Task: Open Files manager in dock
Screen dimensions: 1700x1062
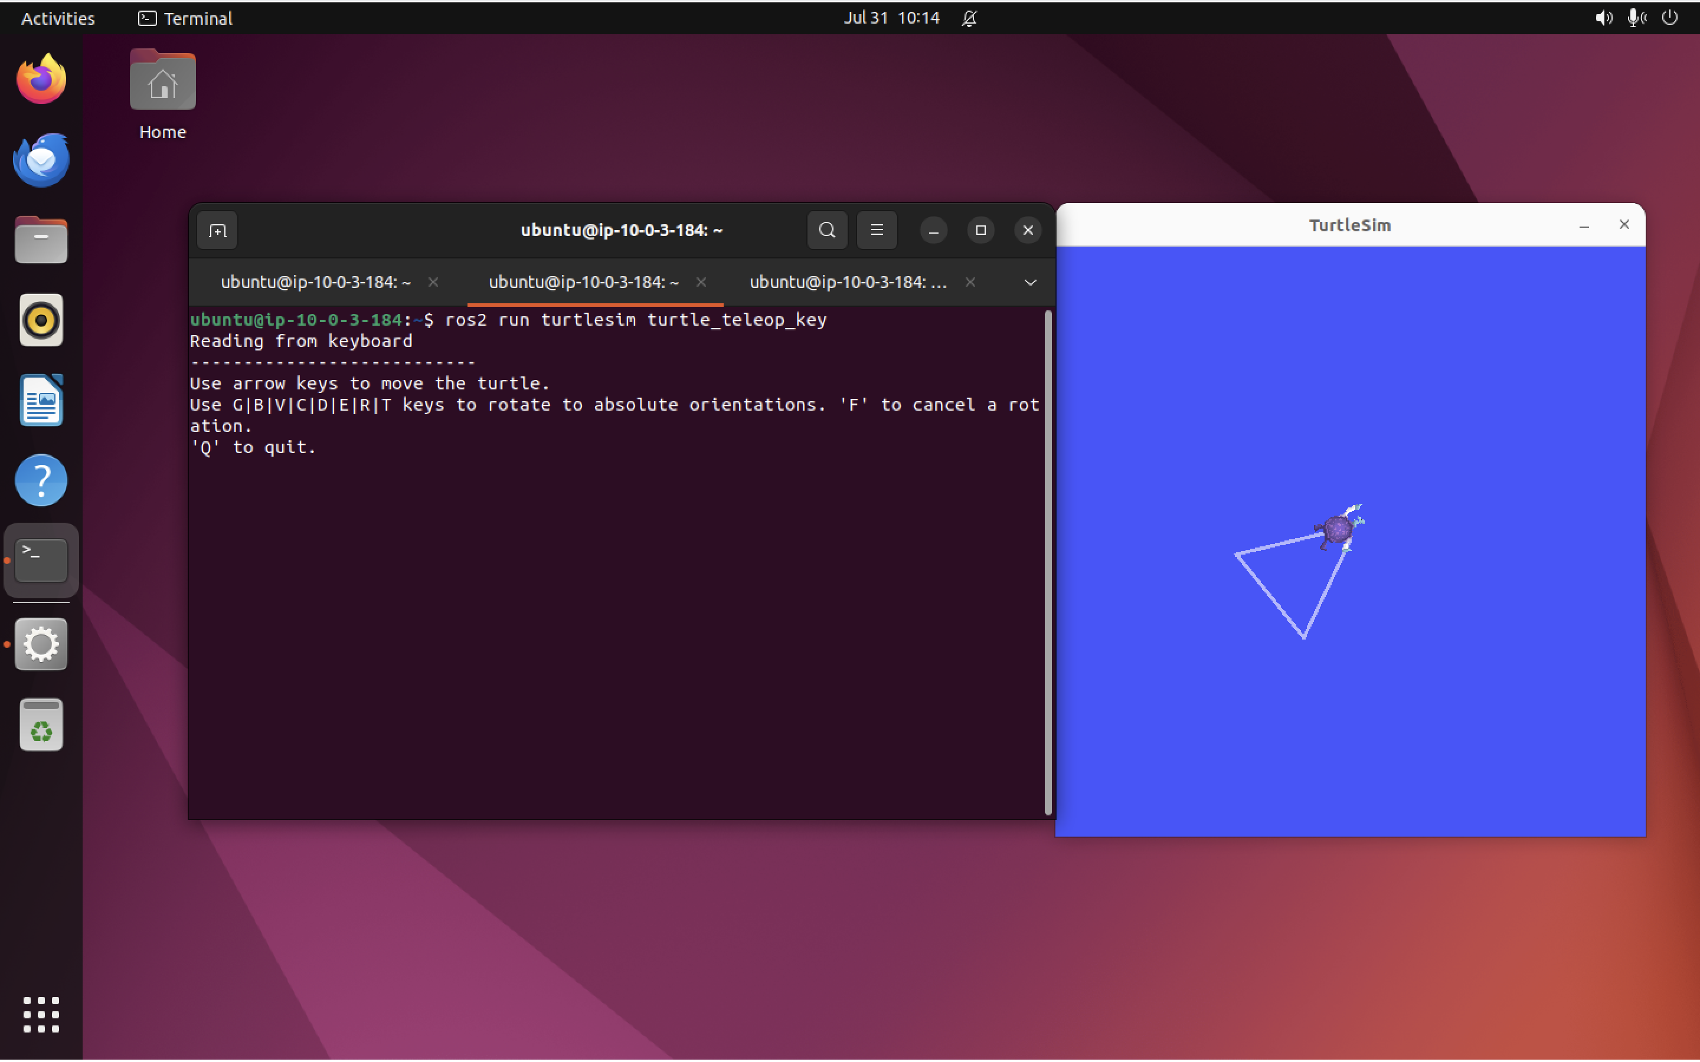Action: point(41,240)
